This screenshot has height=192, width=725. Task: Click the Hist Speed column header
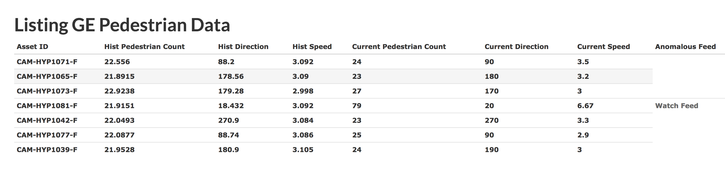coord(312,47)
